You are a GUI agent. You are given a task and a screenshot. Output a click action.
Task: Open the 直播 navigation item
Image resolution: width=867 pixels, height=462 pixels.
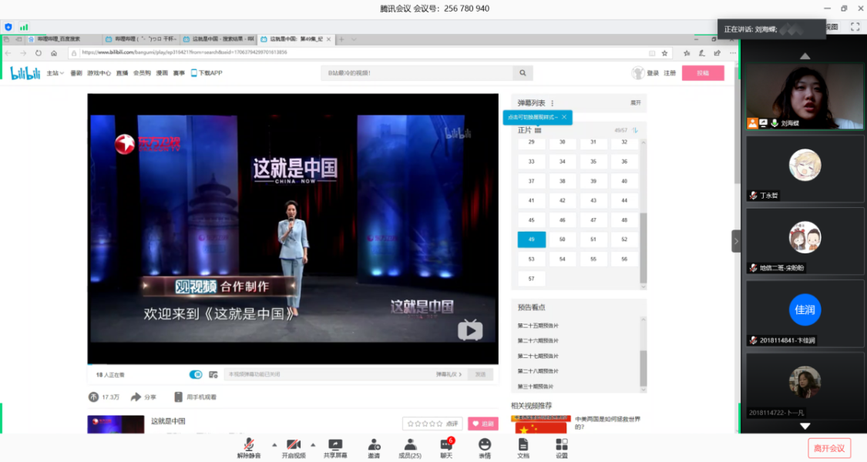pyautogui.click(x=123, y=73)
